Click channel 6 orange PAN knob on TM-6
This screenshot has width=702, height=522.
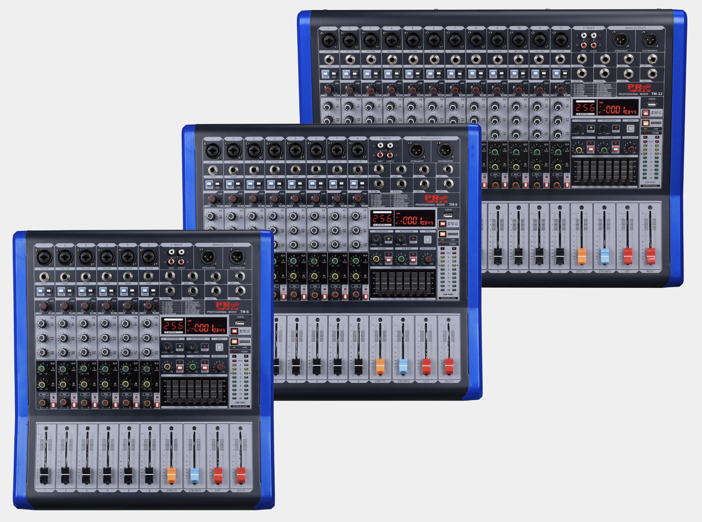click(147, 403)
